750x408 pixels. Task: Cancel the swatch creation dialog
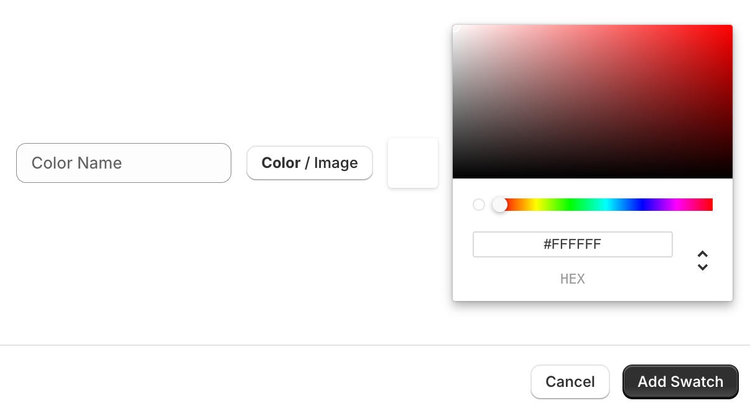pyautogui.click(x=570, y=381)
